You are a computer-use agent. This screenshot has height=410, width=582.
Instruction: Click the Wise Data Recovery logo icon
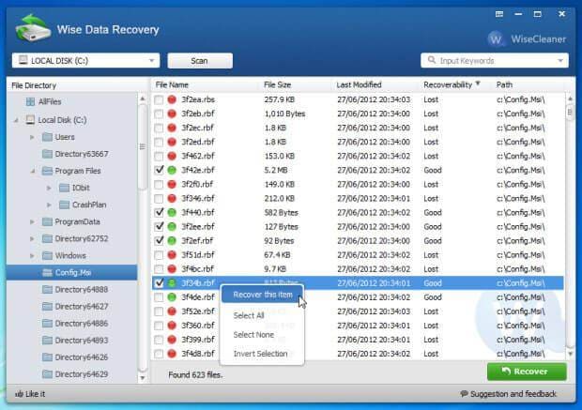33,28
